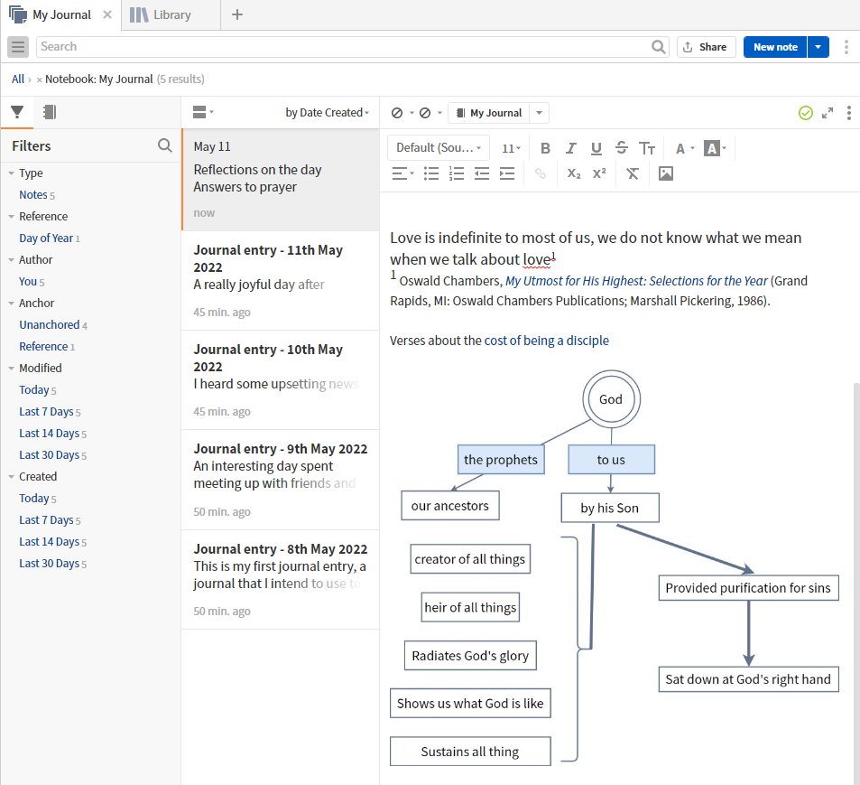Open Journal entry - 8th May 2022
This screenshot has width=860, height=785.
(281, 580)
